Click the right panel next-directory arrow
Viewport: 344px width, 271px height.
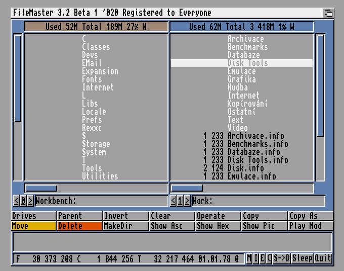click(x=188, y=201)
